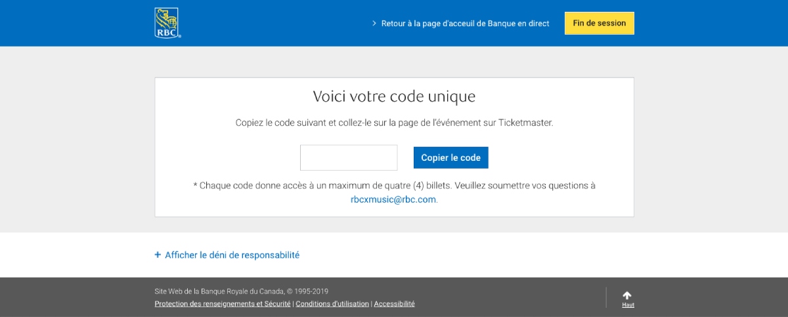This screenshot has height=317, width=788.
Task: Click the Copiez le code suivant instruction text
Action: click(x=394, y=123)
